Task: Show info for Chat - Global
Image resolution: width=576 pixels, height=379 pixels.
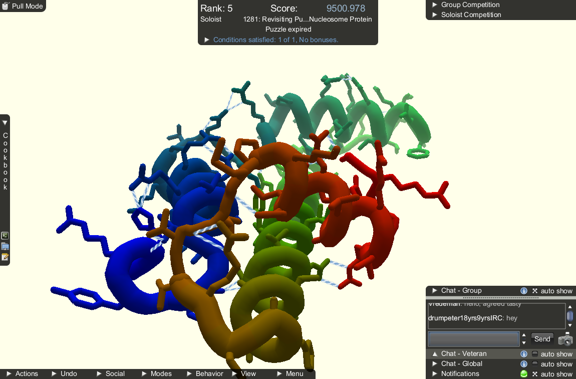Action: click(524, 364)
